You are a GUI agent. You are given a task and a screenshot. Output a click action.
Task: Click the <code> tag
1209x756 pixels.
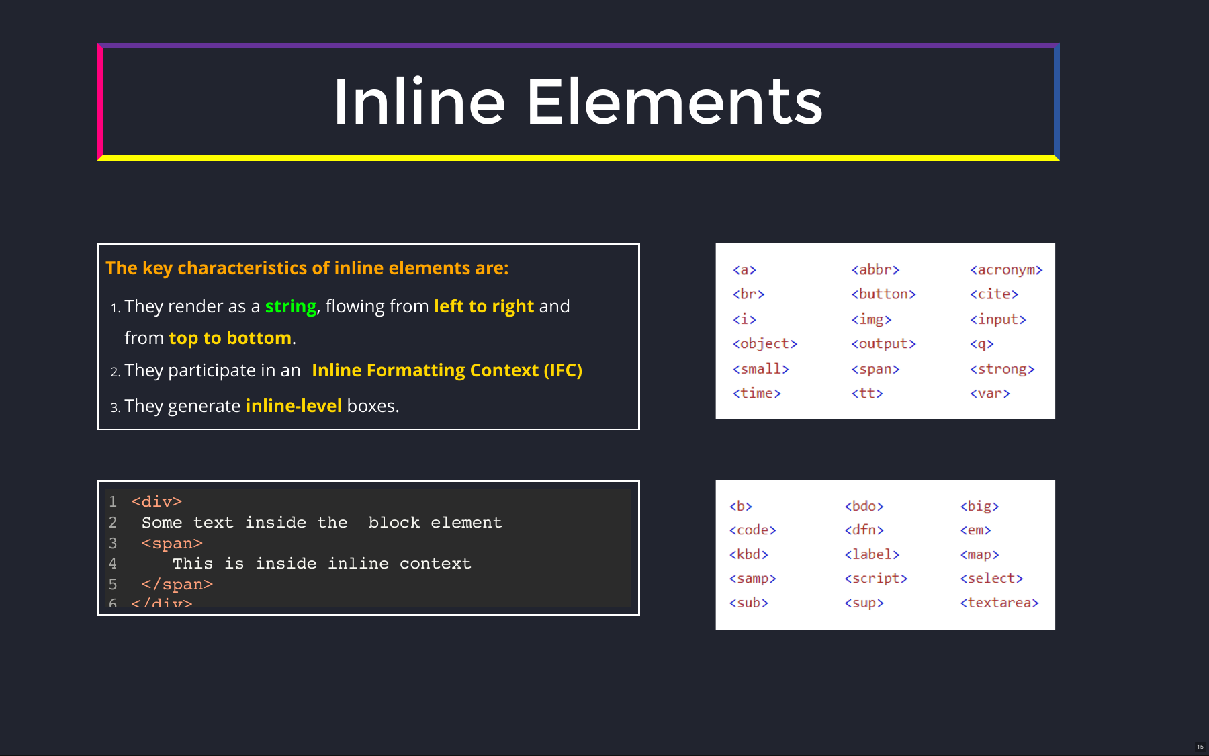752,530
